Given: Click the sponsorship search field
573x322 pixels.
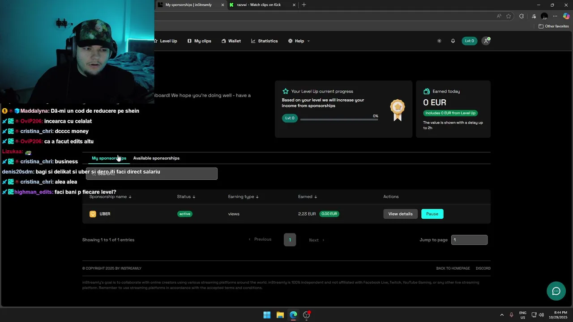Looking at the screenshot, I should 151,174.
